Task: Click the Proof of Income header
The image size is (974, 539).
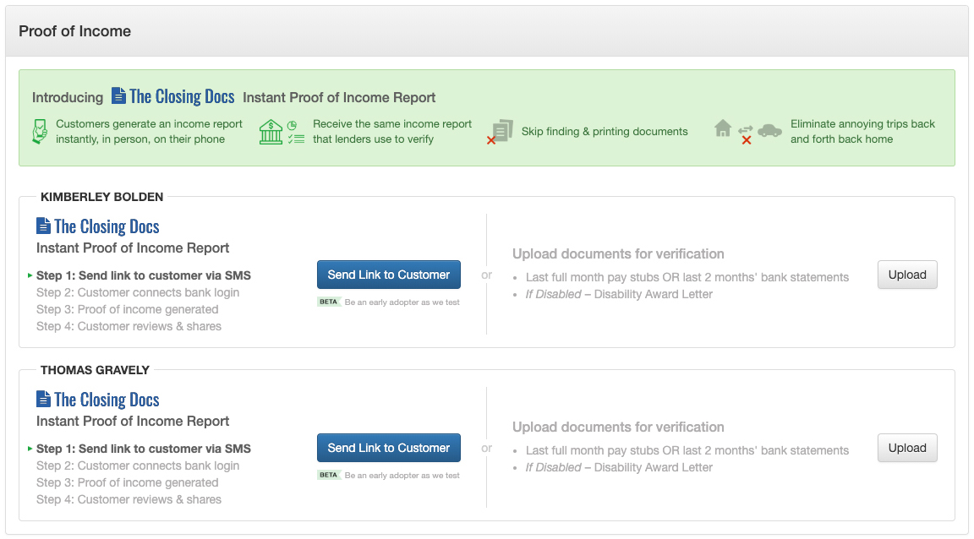Action: 75,31
